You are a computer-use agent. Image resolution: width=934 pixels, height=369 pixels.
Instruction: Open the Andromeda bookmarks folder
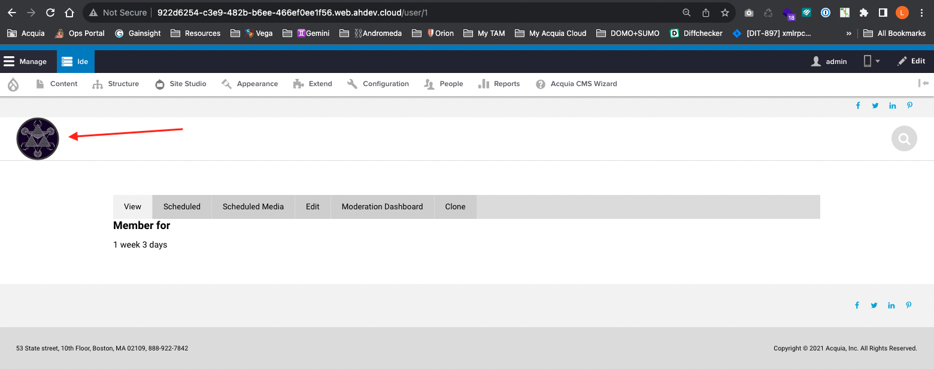click(371, 33)
